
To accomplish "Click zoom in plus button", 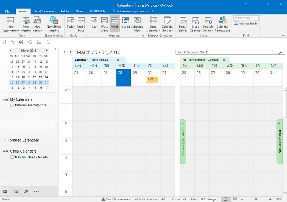I will pyautogui.click(x=270, y=199).
